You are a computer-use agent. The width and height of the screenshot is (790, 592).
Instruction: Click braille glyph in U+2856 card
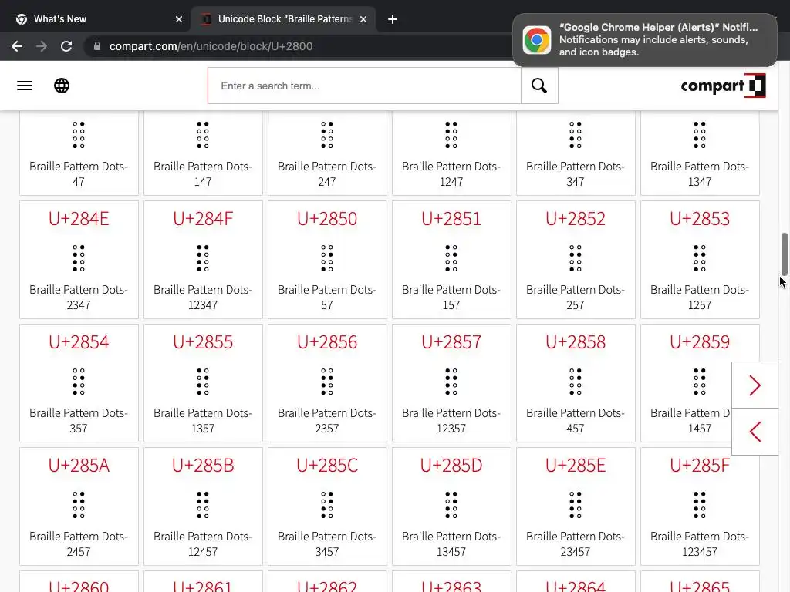tap(327, 382)
